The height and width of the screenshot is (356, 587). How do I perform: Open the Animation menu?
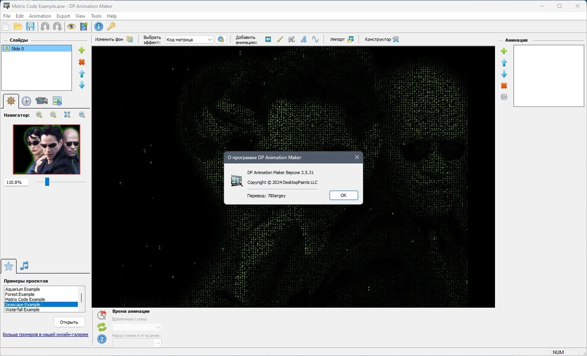coord(40,16)
